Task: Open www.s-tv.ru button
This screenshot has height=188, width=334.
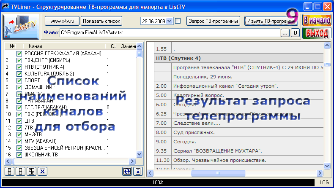Action: pyautogui.click(x=62, y=21)
